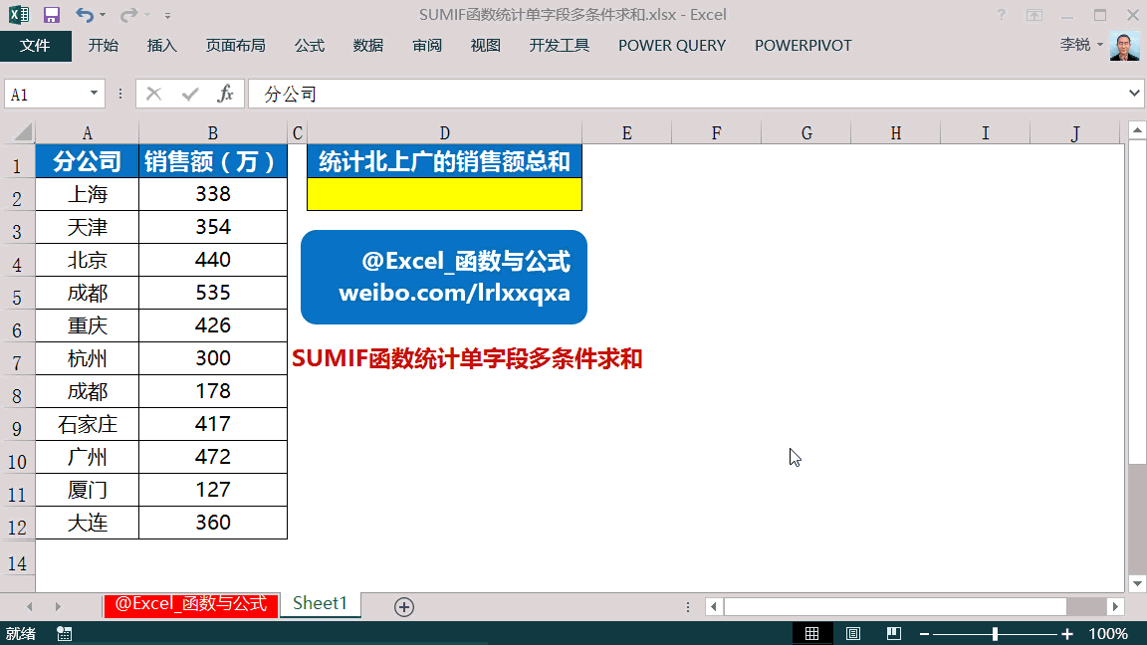The width and height of the screenshot is (1147, 645).
Task: Click the Normal view icon in status bar
Action: point(813,633)
